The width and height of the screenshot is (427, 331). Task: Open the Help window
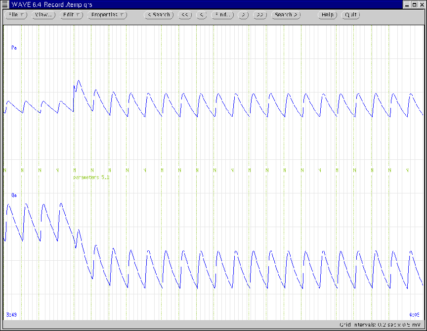click(327, 15)
